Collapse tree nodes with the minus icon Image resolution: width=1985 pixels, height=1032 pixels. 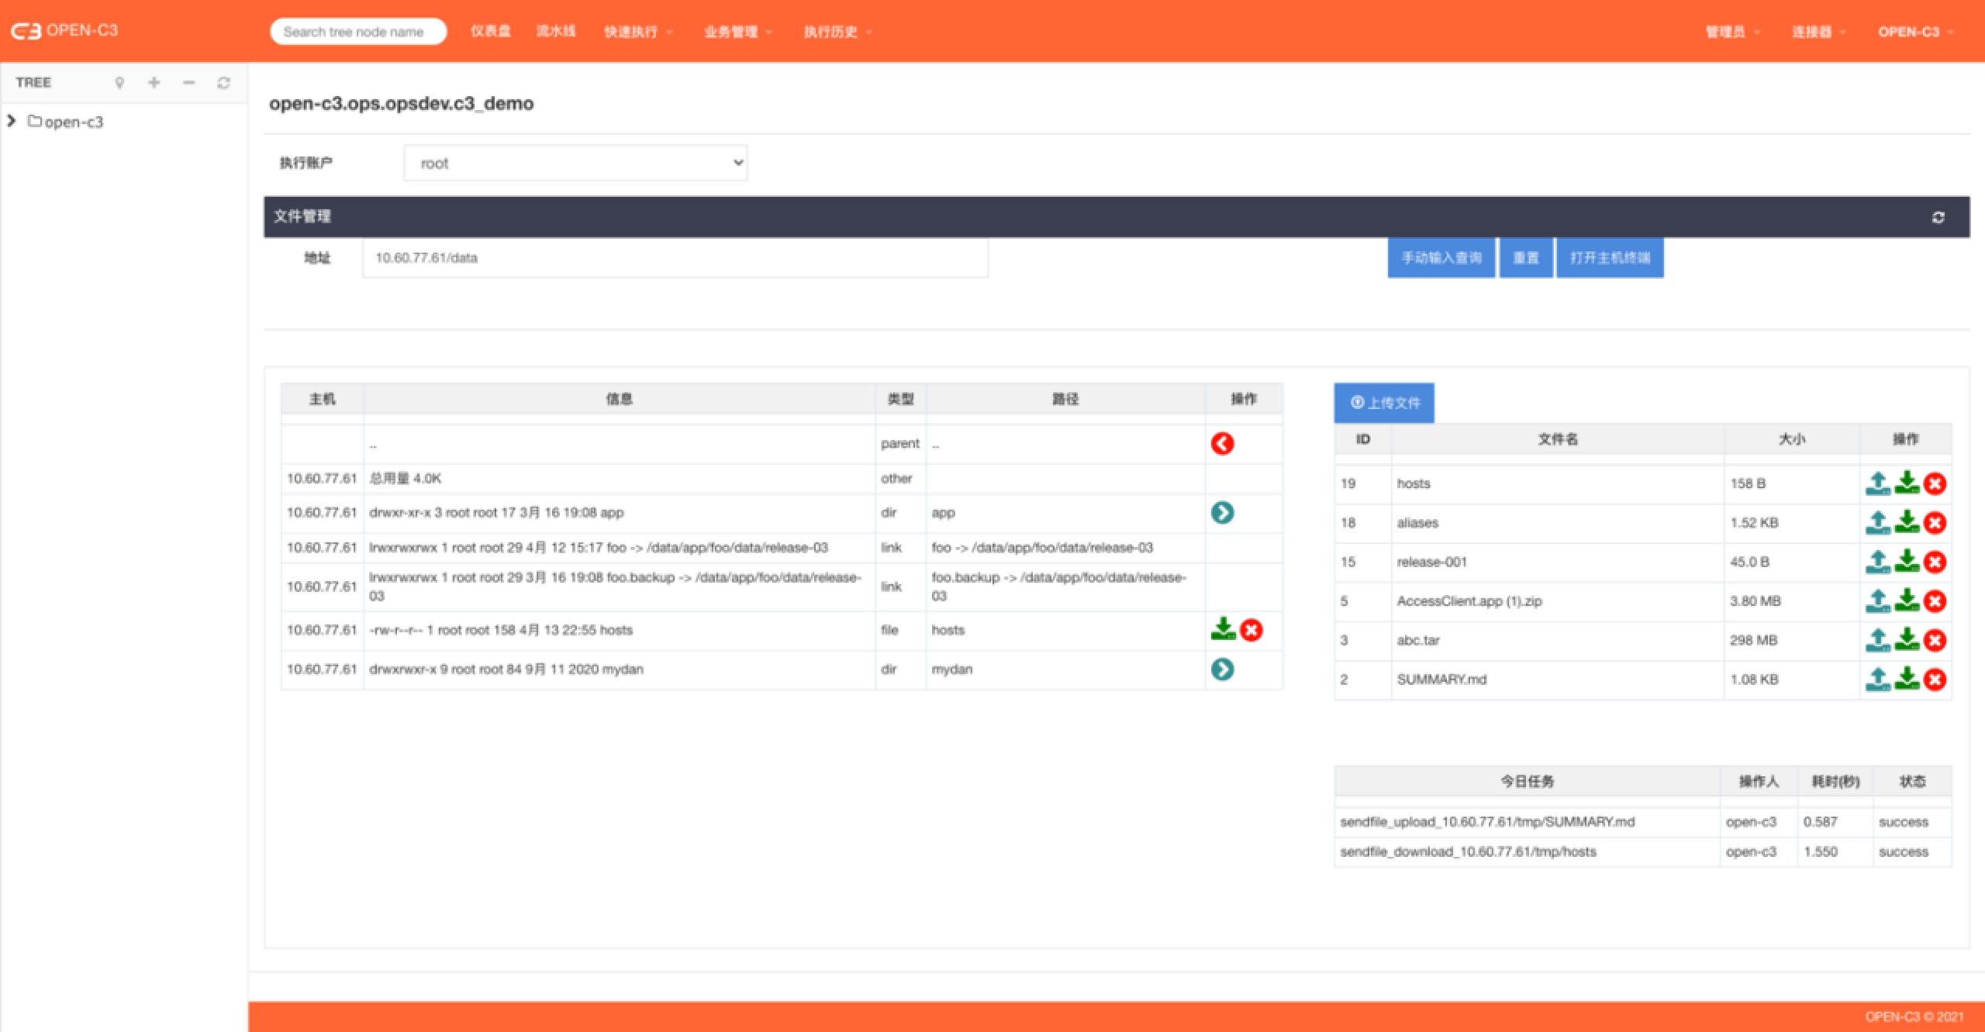click(x=188, y=83)
